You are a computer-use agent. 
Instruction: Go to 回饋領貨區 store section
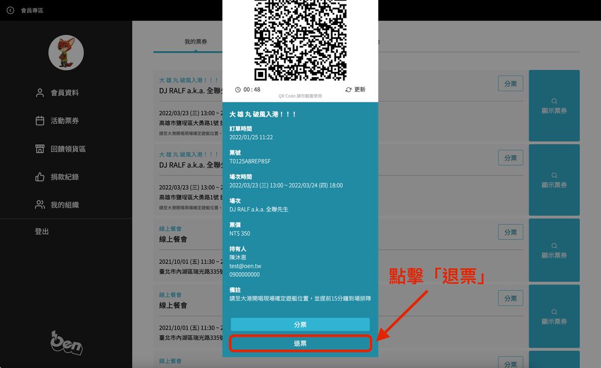tap(67, 149)
